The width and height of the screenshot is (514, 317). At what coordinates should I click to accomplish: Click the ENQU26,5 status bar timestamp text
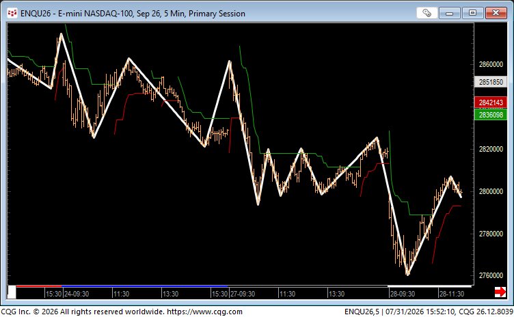429,312
